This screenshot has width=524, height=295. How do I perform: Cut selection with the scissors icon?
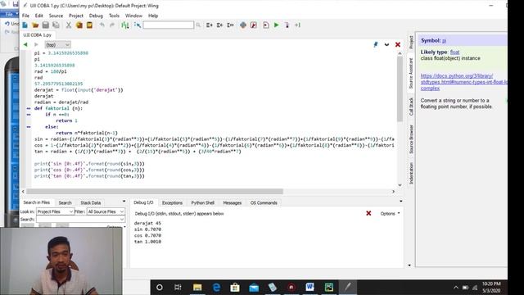coord(69,25)
